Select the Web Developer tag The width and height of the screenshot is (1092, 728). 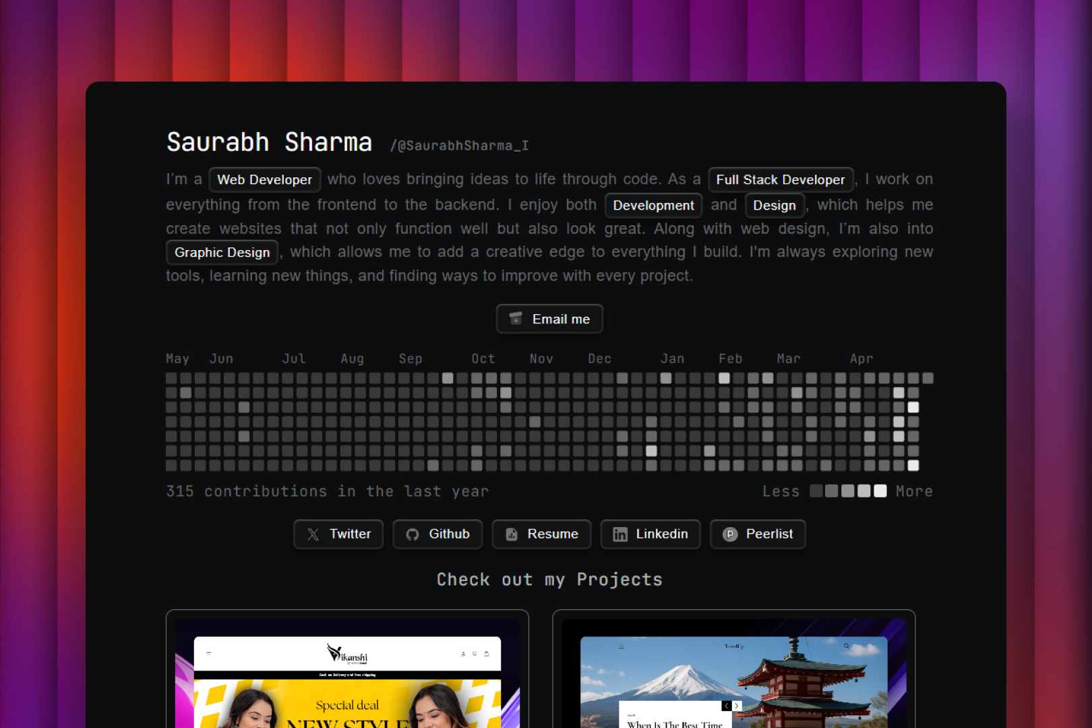click(264, 180)
